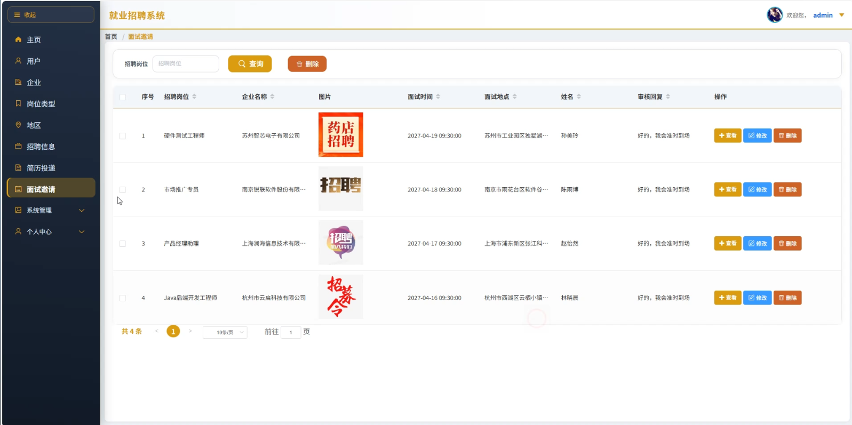Click the person icon beside 个人中心
The width and height of the screenshot is (852, 425).
click(x=18, y=231)
